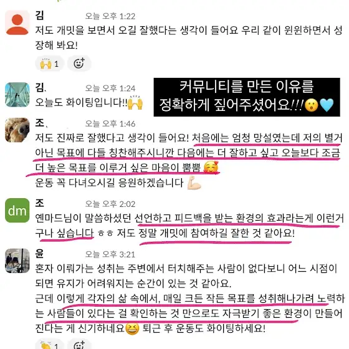Click the black caption box about 커뮤니티

pyautogui.click(x=247, y=97)
